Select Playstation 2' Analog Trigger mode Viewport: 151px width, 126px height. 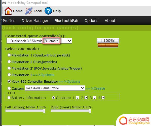9,68
